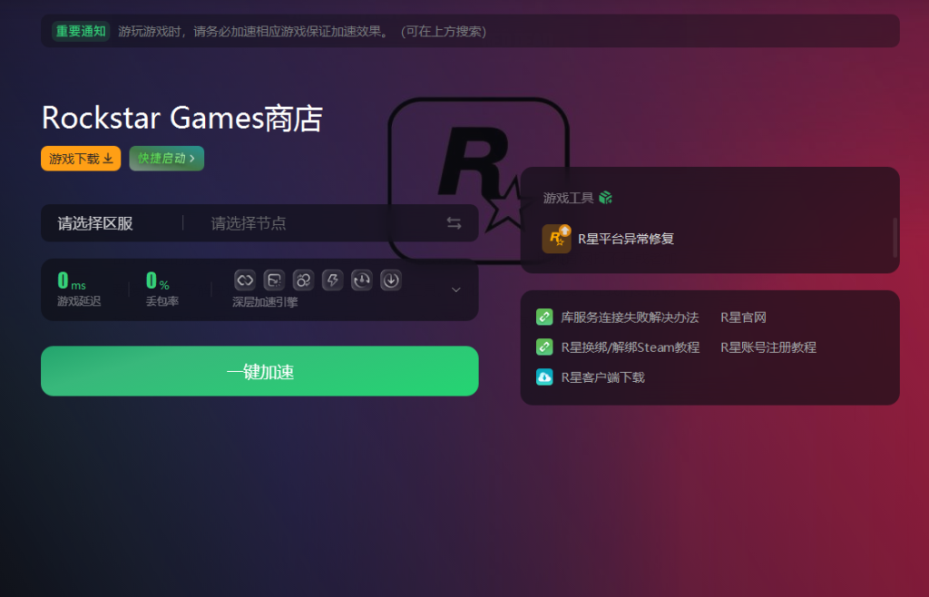Click the 游戏工具 heading
The image size is (929, 597).
(x=568, y=198)
